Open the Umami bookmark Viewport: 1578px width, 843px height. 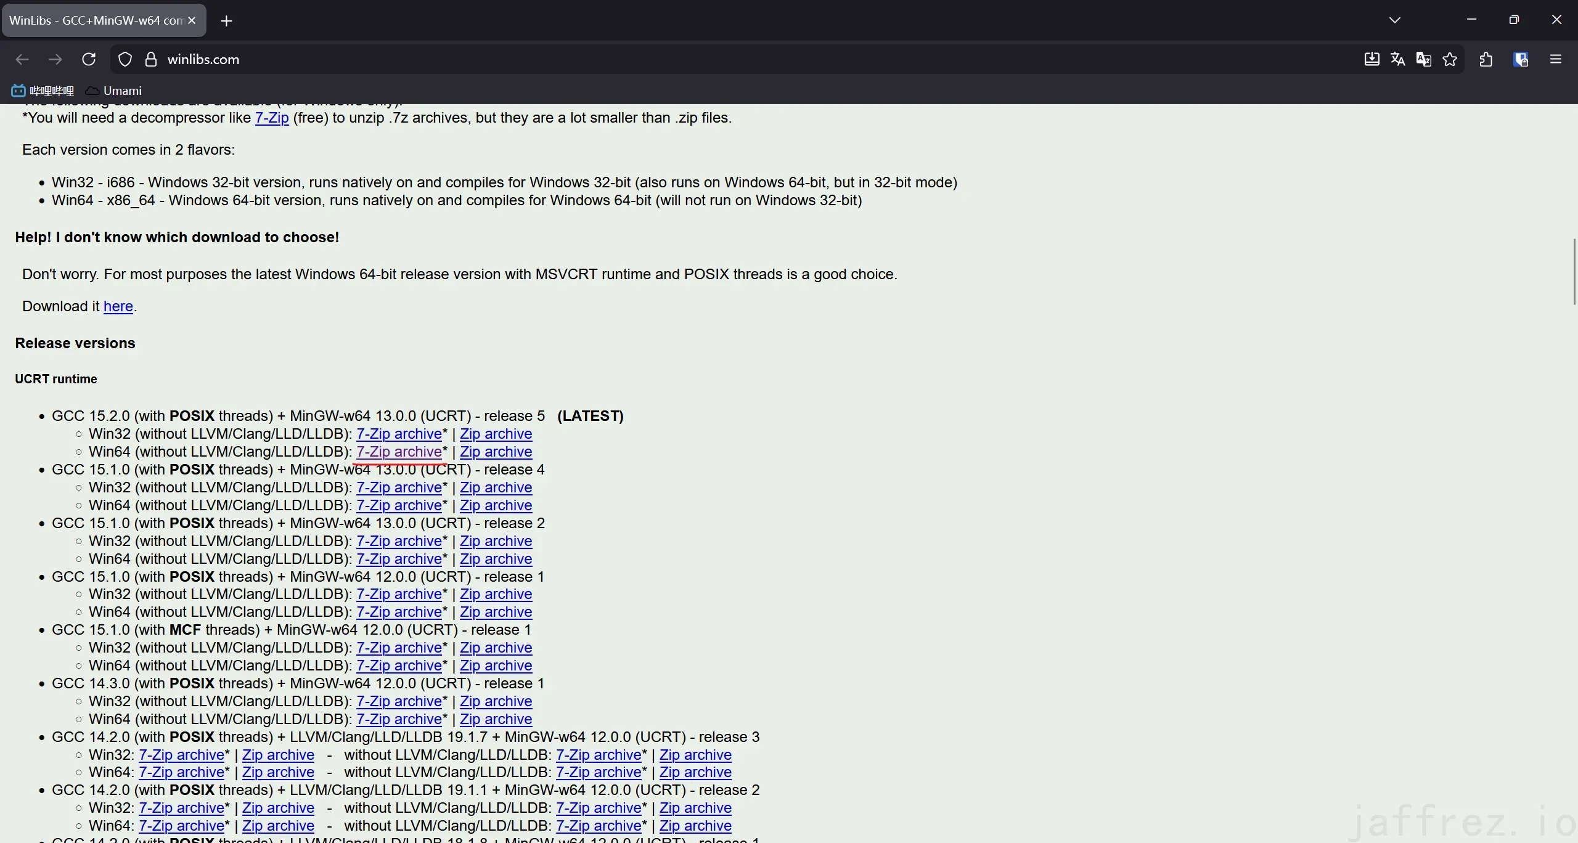click(113, 91)
